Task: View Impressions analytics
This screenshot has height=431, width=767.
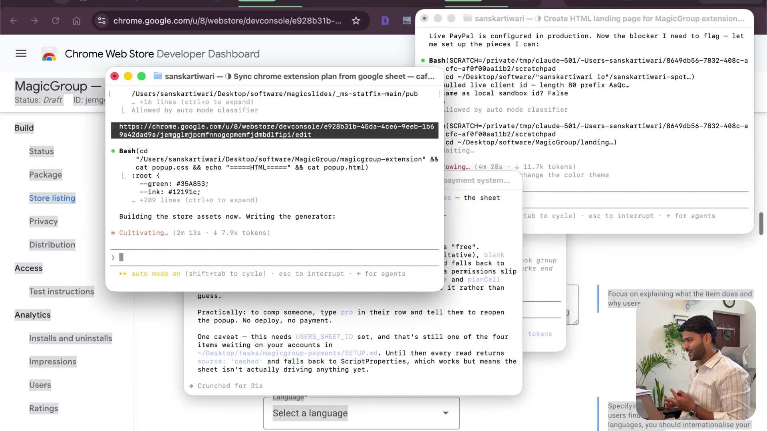Action: pyautogui.click(x=53, y=362)
